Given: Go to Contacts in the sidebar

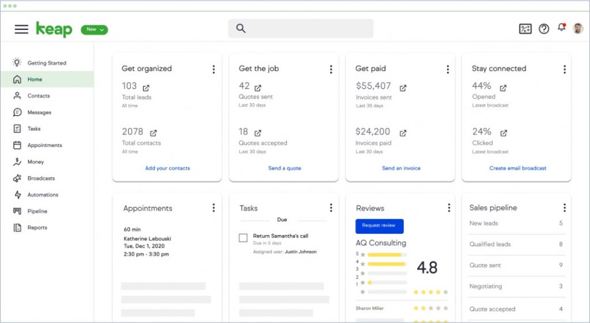Looking at the screenshot, I should (39, 96).
